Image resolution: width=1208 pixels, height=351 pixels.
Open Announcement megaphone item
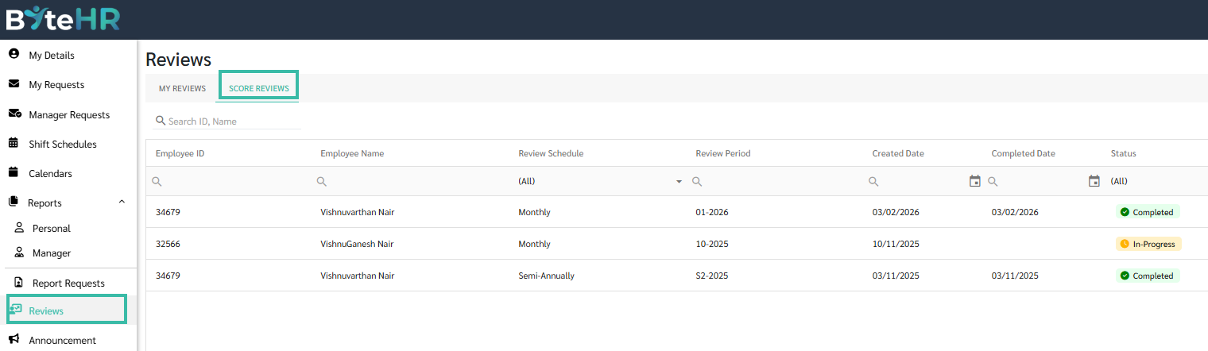click(14, 340)
